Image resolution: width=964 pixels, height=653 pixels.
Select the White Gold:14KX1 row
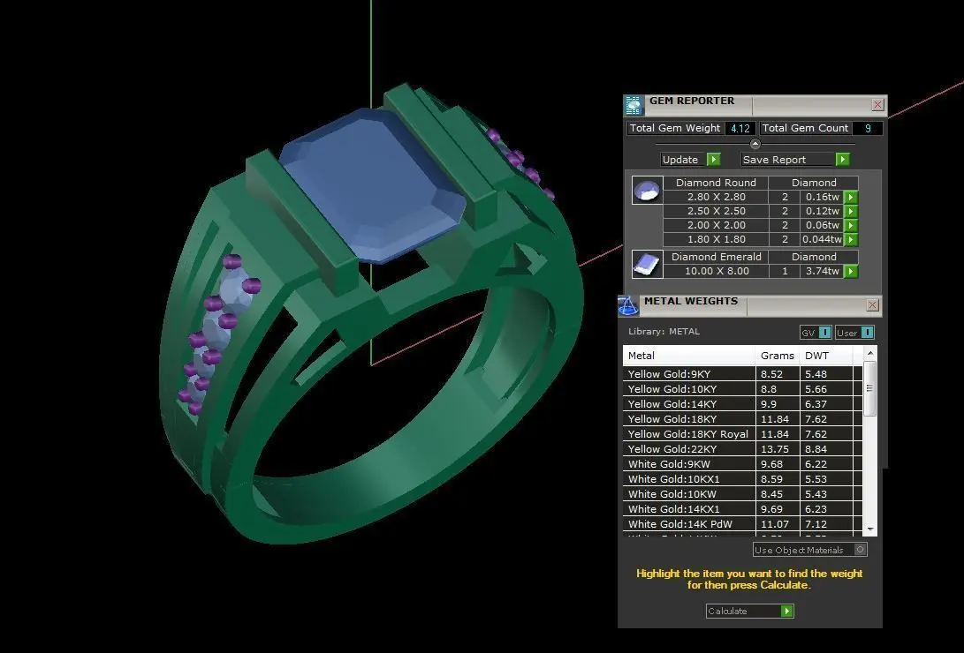[743, 509]
